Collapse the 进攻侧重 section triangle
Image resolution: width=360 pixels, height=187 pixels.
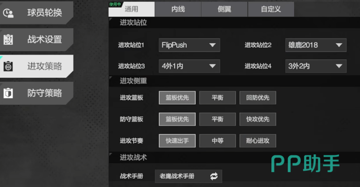pyautogui.click(x=111, y=78)
